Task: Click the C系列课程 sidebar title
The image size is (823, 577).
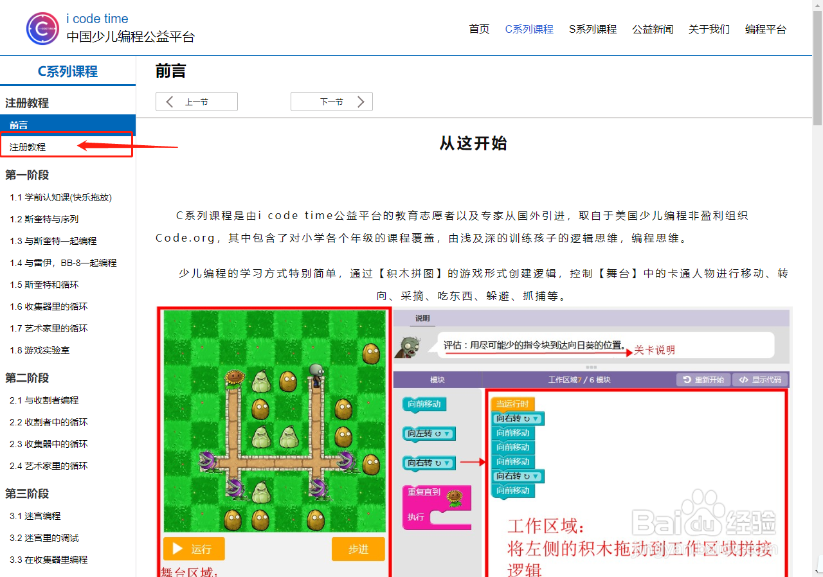Action: tap(68, 71)
